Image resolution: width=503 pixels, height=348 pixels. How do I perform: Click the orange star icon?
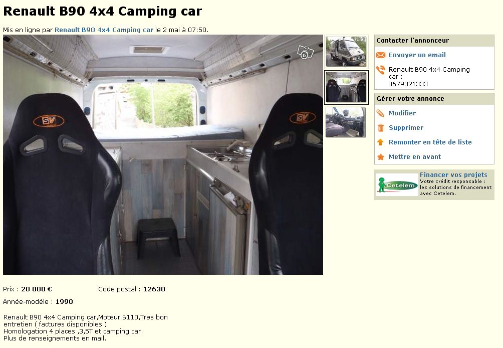tap(380, 157)
